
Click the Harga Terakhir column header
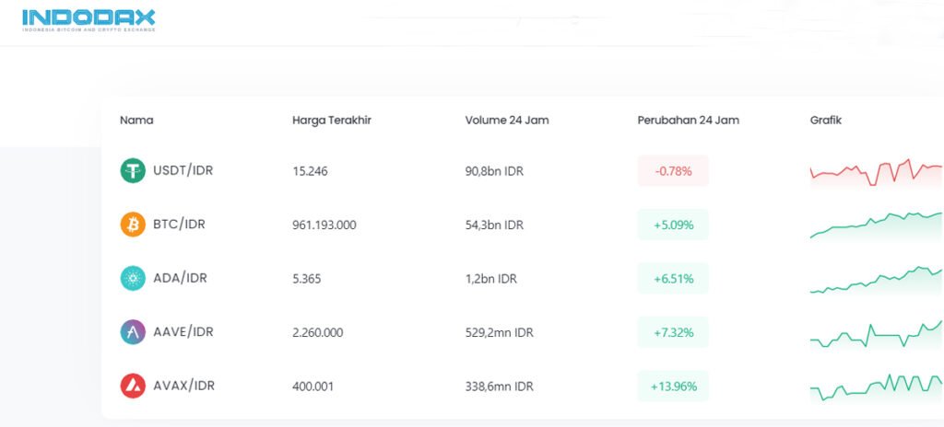click(332, 121)
